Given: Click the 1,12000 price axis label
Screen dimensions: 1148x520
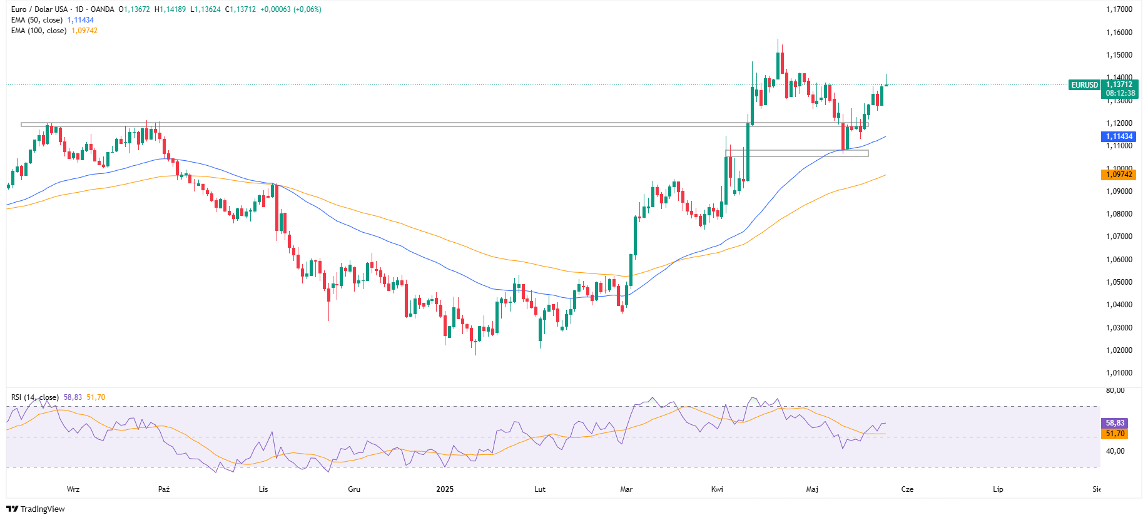Looking at the screenshot, I should pyautogui.click(x=1119, y=123).
